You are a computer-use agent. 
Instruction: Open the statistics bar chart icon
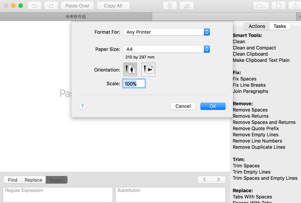(187, 6)
